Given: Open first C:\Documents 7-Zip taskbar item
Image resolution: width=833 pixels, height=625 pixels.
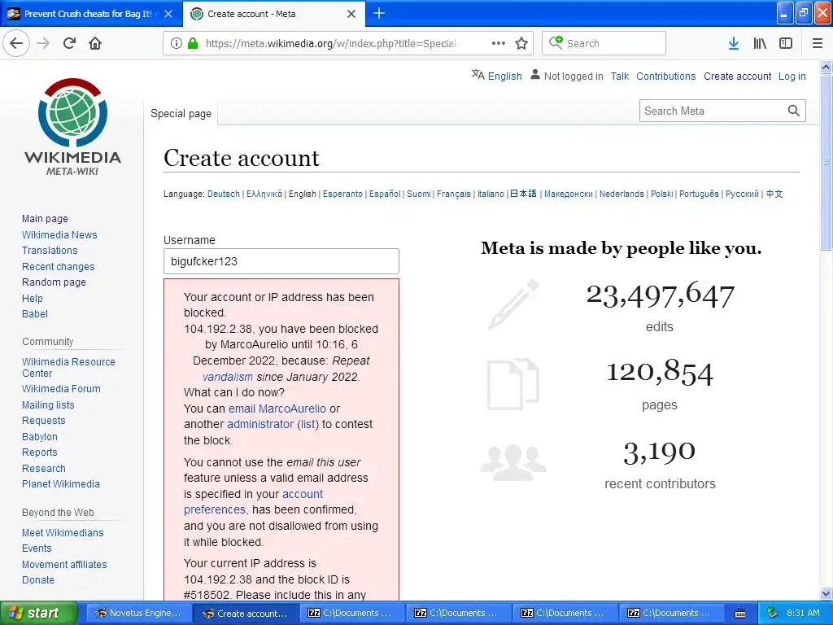Looking at the screenshot, I should pos(351,613).
